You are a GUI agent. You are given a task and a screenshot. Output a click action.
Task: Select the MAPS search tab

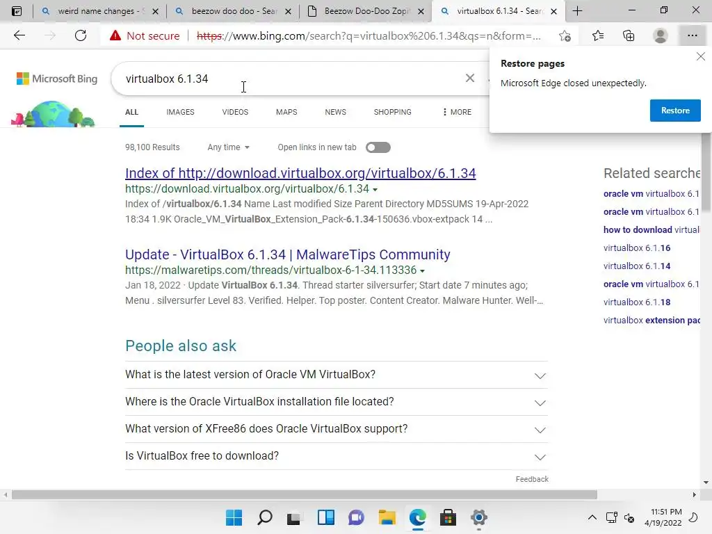pos(286,112)
